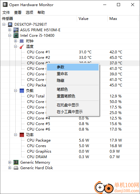Click the 传感器 column header

39,19
